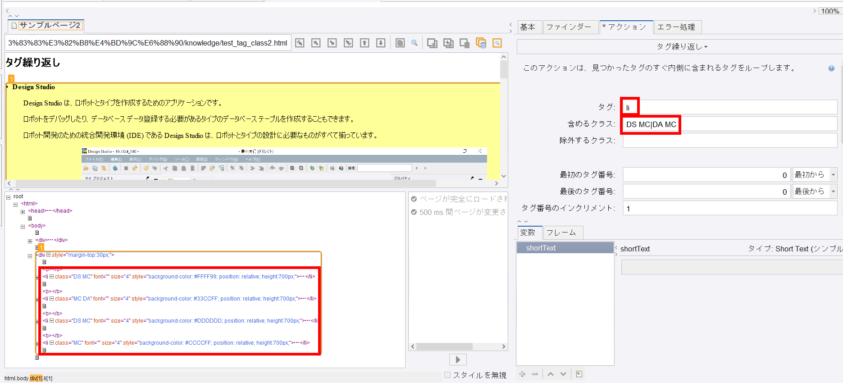Viewport: 843px width, 383px height.
Task: Click the orange close all windows trash icon
Action: click(481, 43)
